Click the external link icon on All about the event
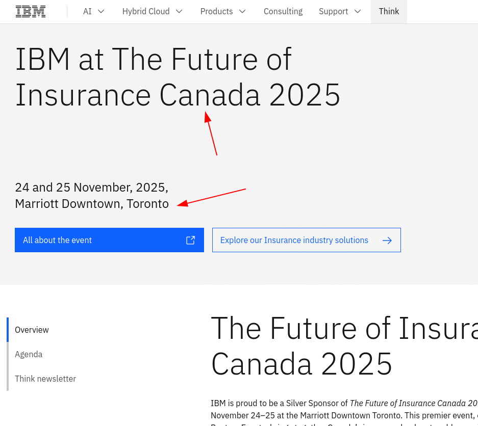Viewport: 478px width, 426px height. click(x=190, y=240)
